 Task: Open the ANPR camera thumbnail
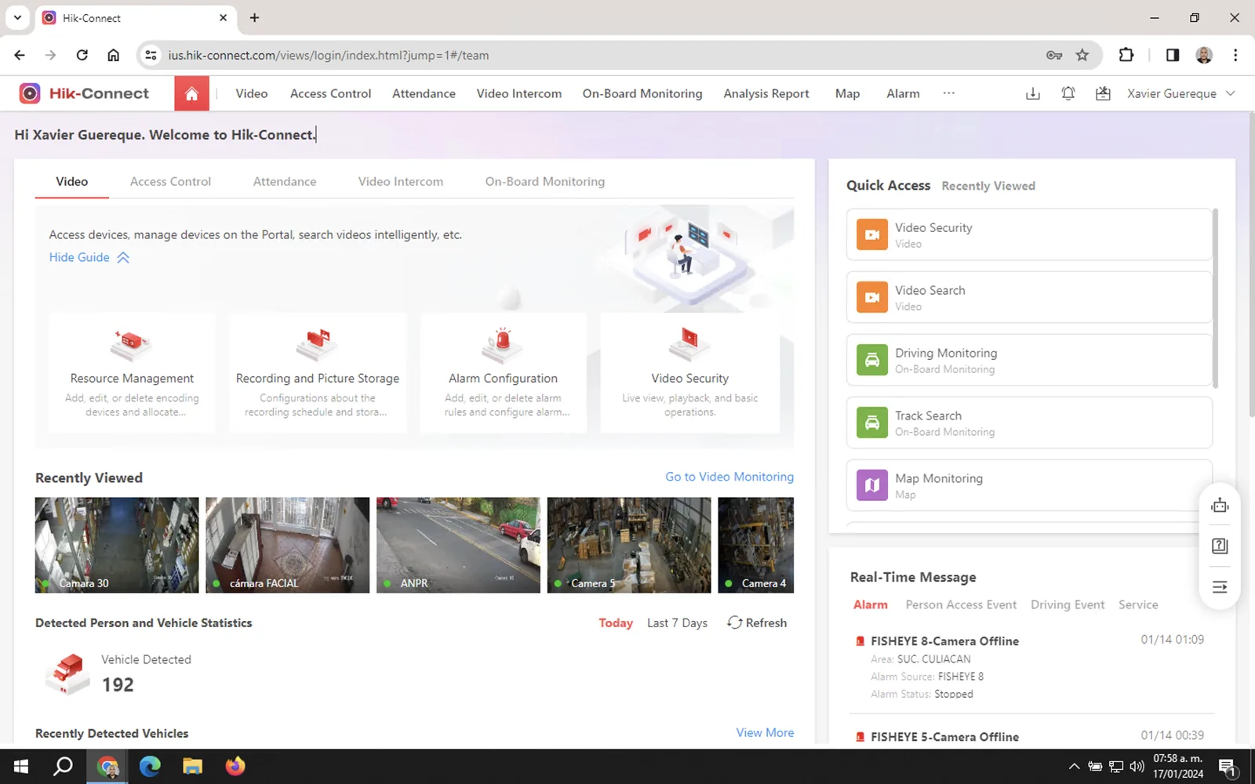pos(458,545)
